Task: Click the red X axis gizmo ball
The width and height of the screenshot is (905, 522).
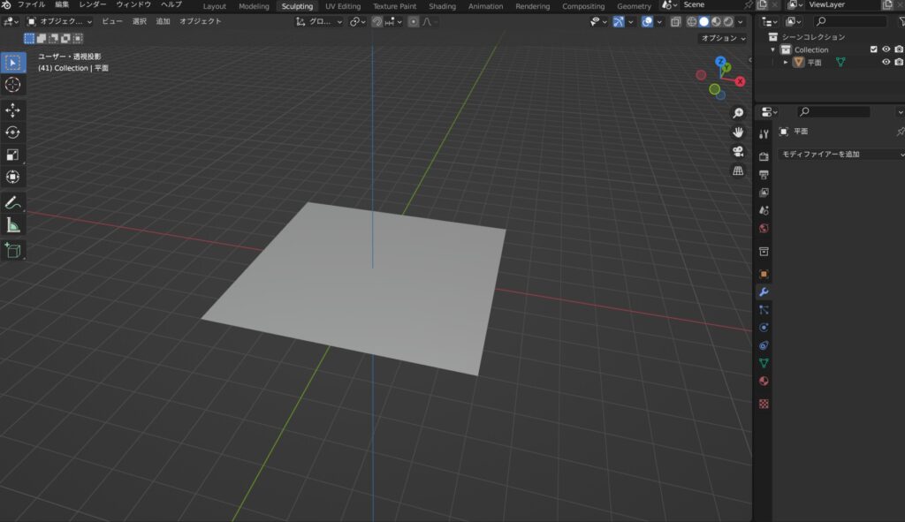Action: click(740, 81)
